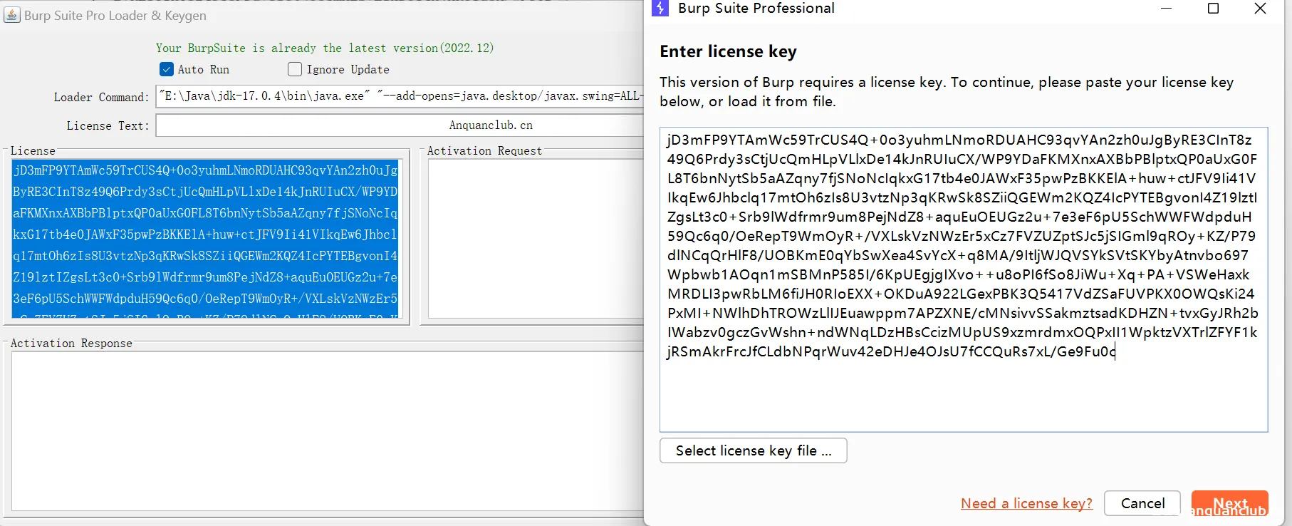Click the Burp Suite logo in dialog title bar
The width and height of the screenshot is (1292, 526).
click(x=660, y=9)
